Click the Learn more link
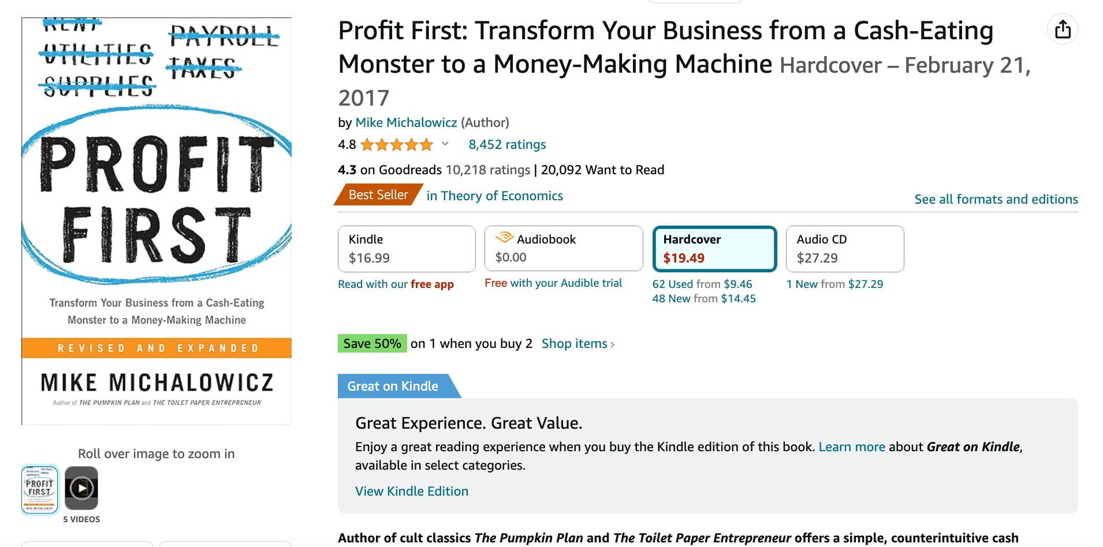The image size is (1103, 547). point(852,447)
